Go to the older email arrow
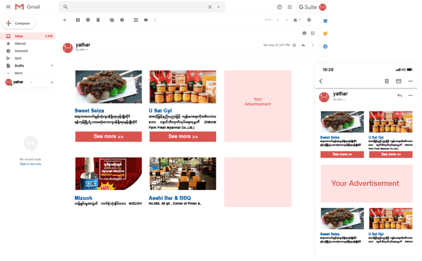The width and height of the screenshot is (422, 261). [287, 20]
